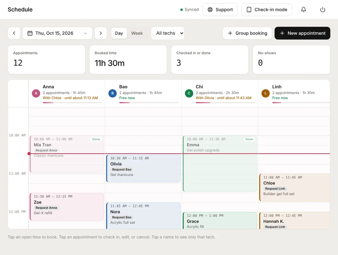This screenshot has height=255, width=338.
Task: Click the Request Anna tag on Zoe's appointment
Action: tap(46, 208)
